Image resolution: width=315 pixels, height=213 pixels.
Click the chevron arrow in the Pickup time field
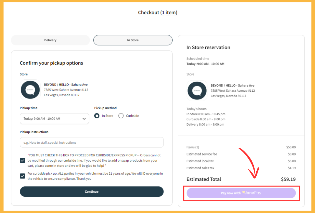(x=84, y=119)
